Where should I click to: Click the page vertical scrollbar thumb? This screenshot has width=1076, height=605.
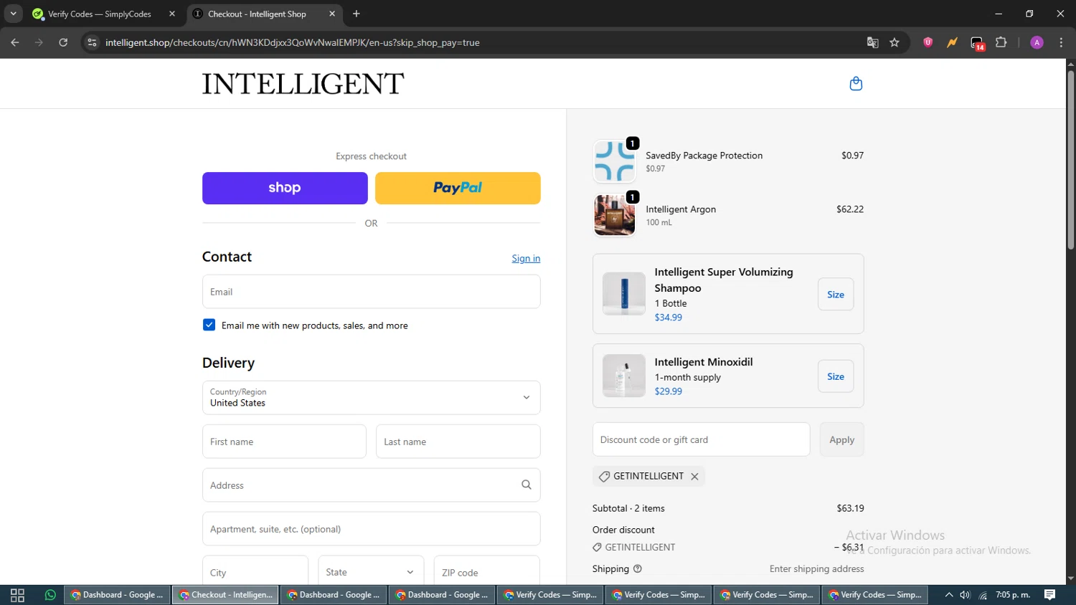tap(1070, 160)
